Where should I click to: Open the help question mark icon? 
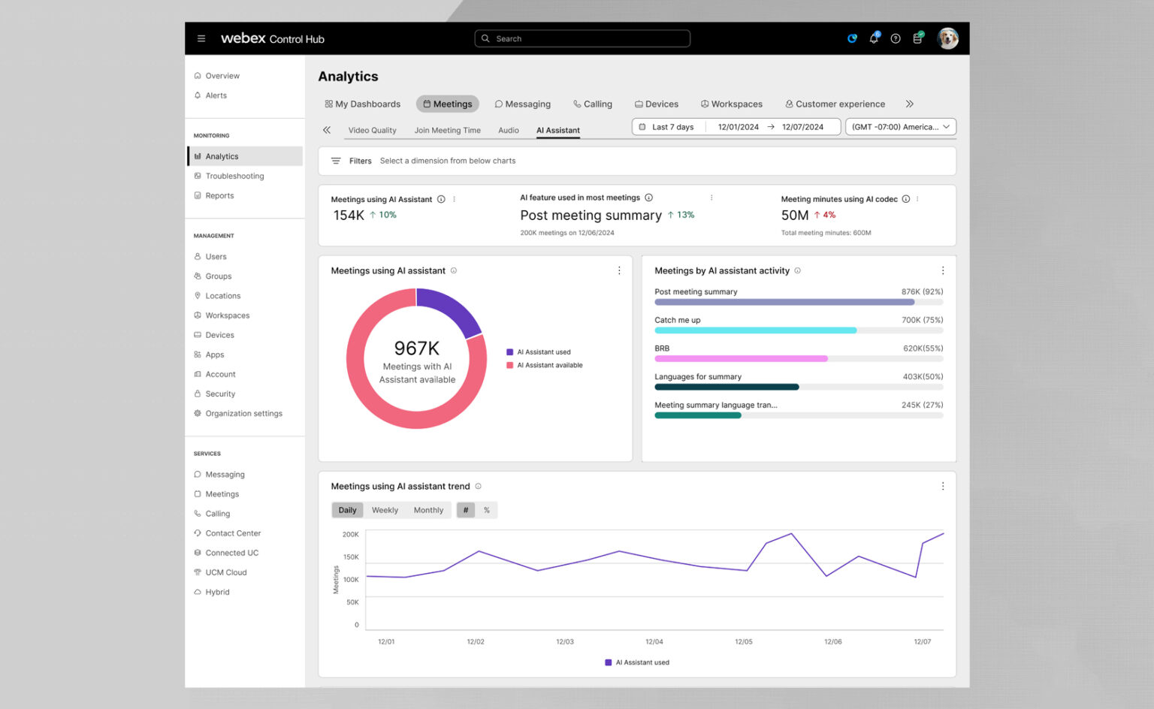[896, 38]
